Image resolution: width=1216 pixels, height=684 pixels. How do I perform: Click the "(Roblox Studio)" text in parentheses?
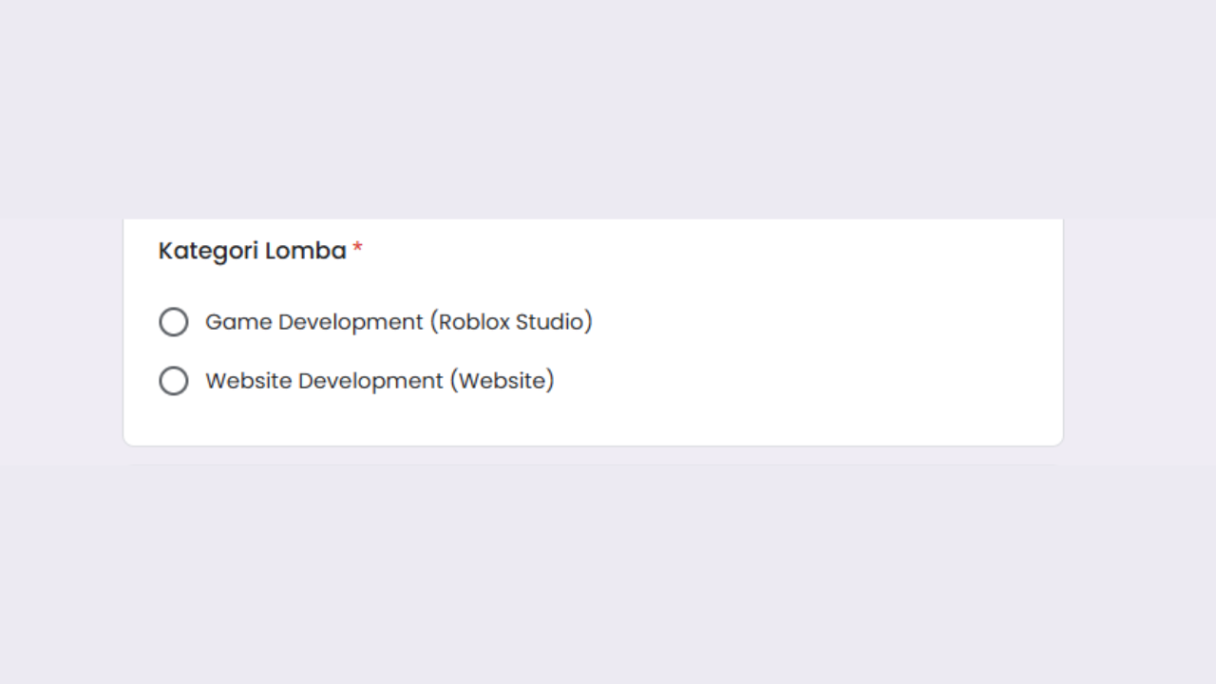(511, 322)
